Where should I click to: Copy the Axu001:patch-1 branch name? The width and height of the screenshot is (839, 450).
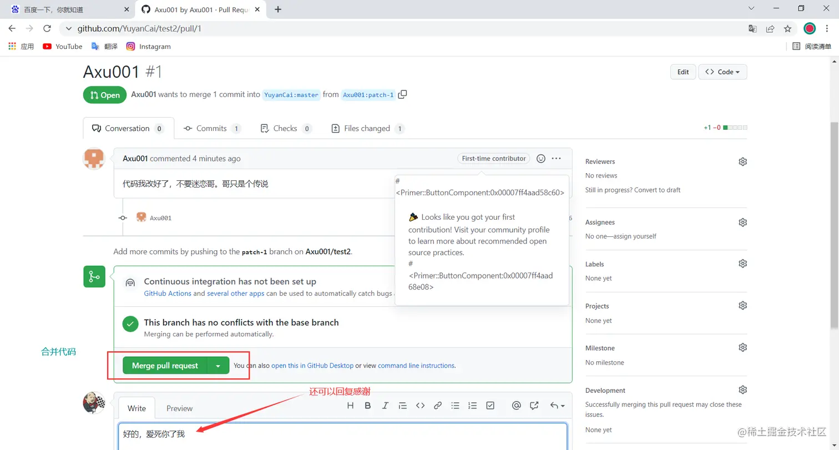click(x=403, y=94)
